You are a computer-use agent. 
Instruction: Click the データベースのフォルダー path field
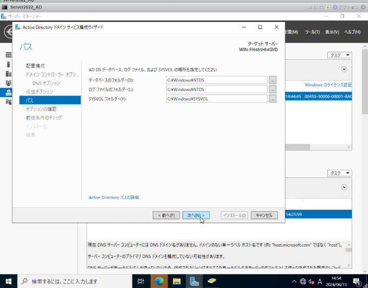(x=217, y=80)
